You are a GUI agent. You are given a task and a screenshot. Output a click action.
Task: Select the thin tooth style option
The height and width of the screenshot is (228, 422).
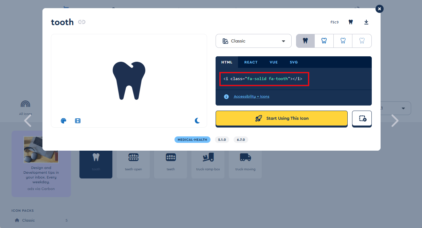362,41
